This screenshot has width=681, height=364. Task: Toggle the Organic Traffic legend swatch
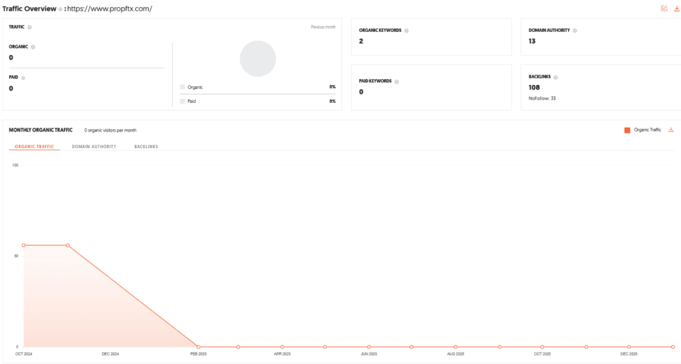627,130
